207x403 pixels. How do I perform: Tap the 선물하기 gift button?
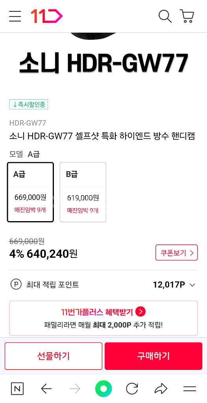(53, 356)
